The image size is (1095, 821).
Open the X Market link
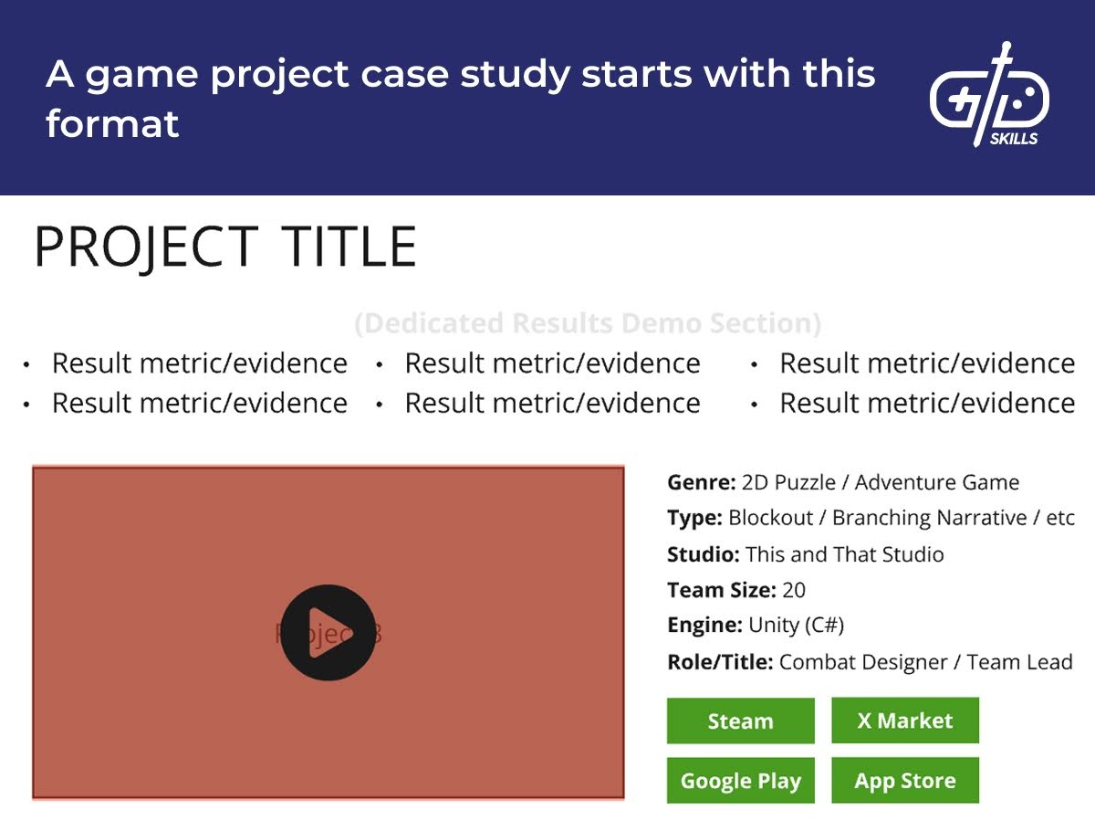(904, 721)
